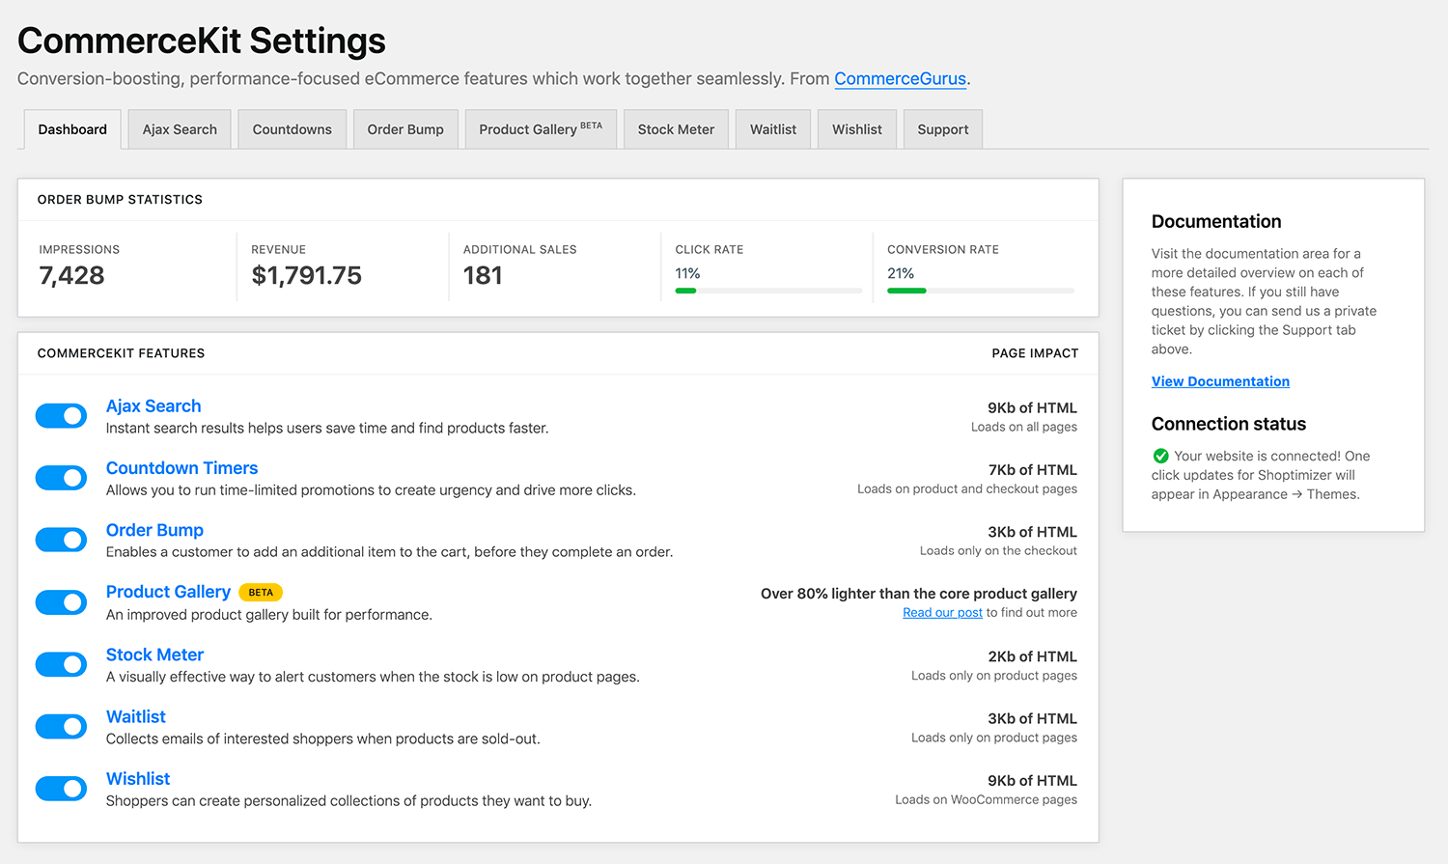Click the Documentation heading
This screenshot has height=864, width=1448.
[x=1216, y=221]
